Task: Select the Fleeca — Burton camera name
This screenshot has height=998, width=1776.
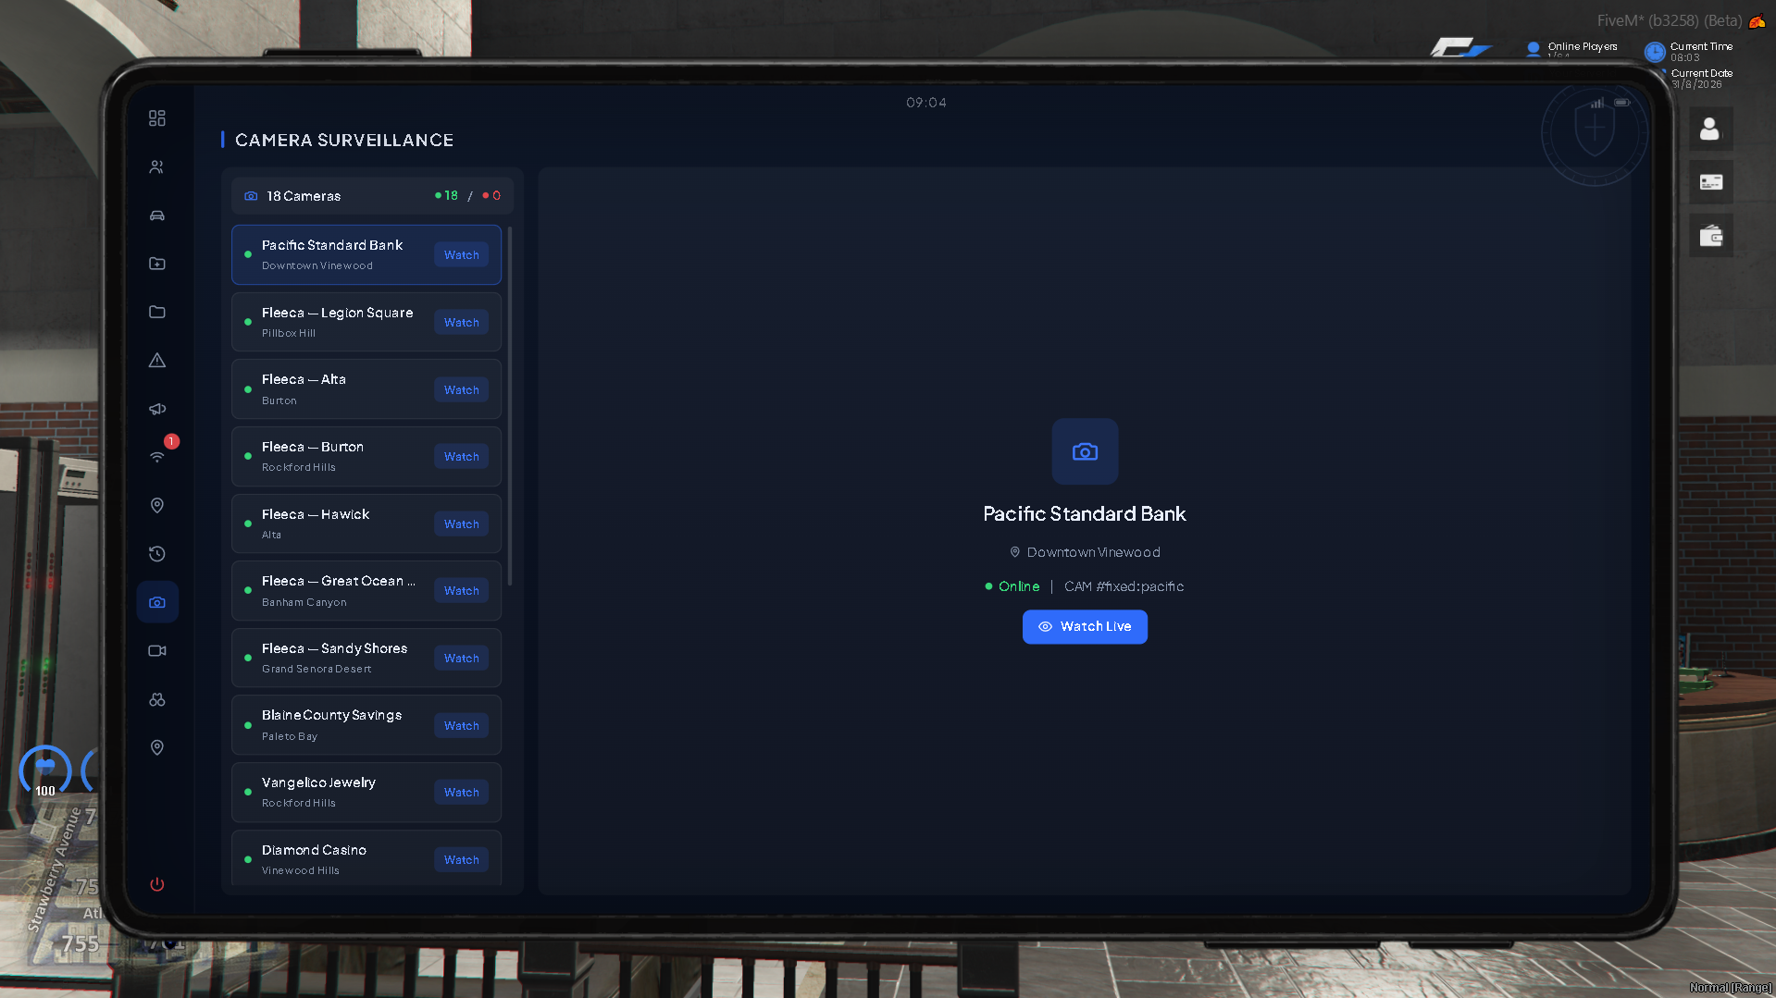Action: (x=313, y=447)
